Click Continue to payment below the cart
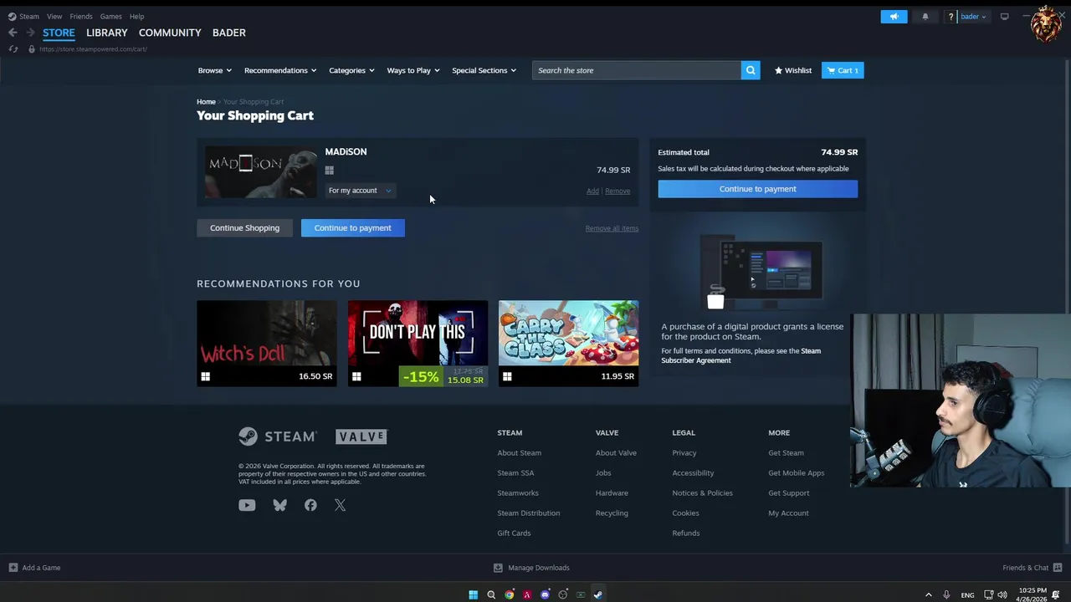 pos(352,228)
